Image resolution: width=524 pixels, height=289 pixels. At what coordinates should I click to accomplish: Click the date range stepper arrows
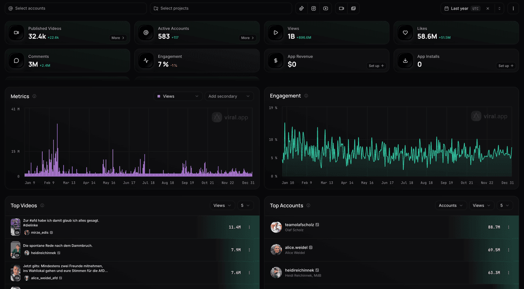(x=499, y=8)
